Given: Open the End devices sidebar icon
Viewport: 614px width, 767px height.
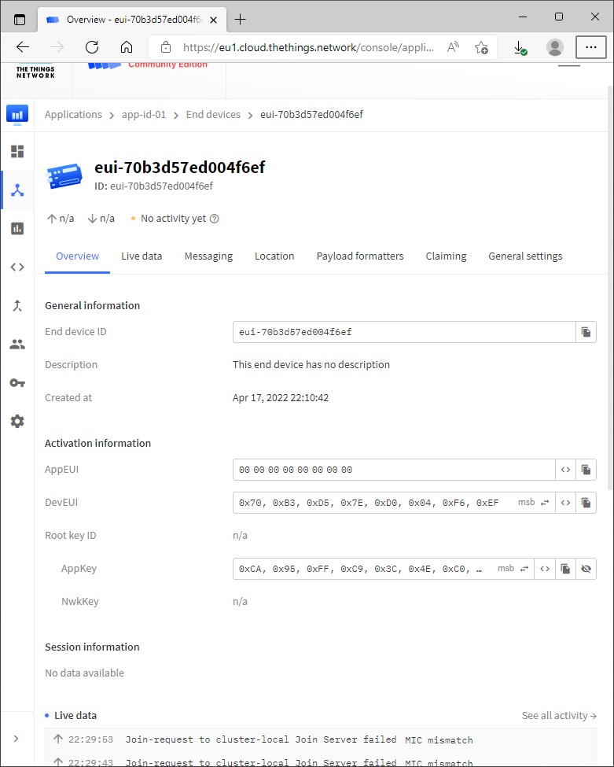Looking at the screenshot, I should 17,190.
